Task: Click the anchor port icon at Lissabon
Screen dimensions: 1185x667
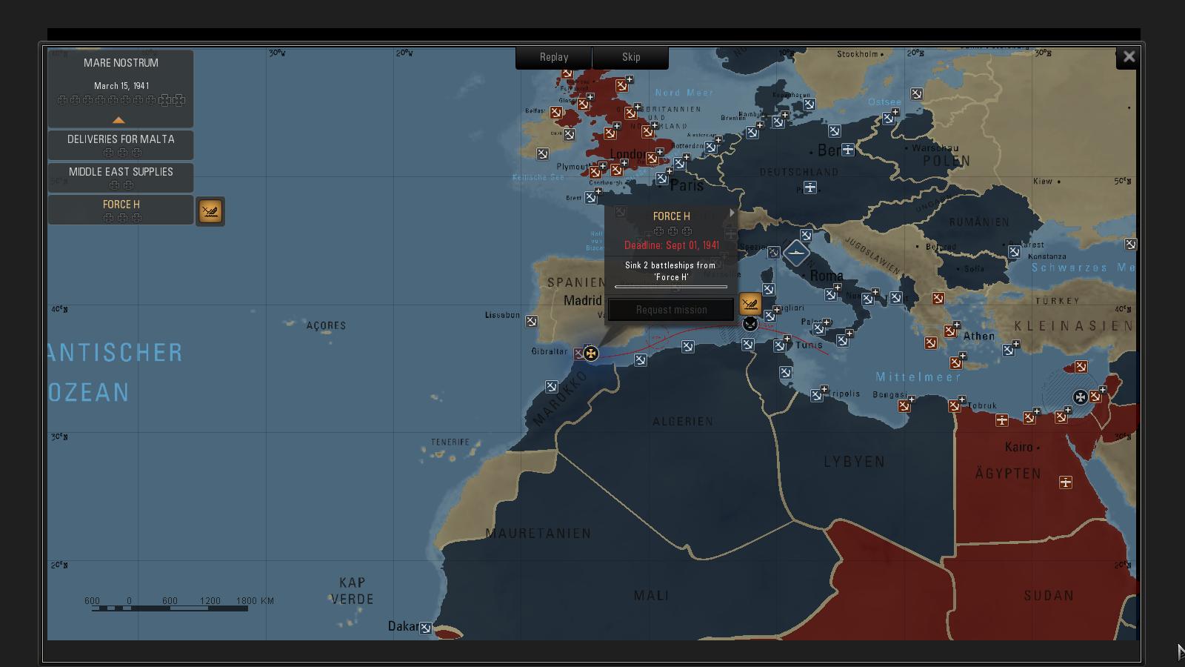Action: tap(532, 322)
